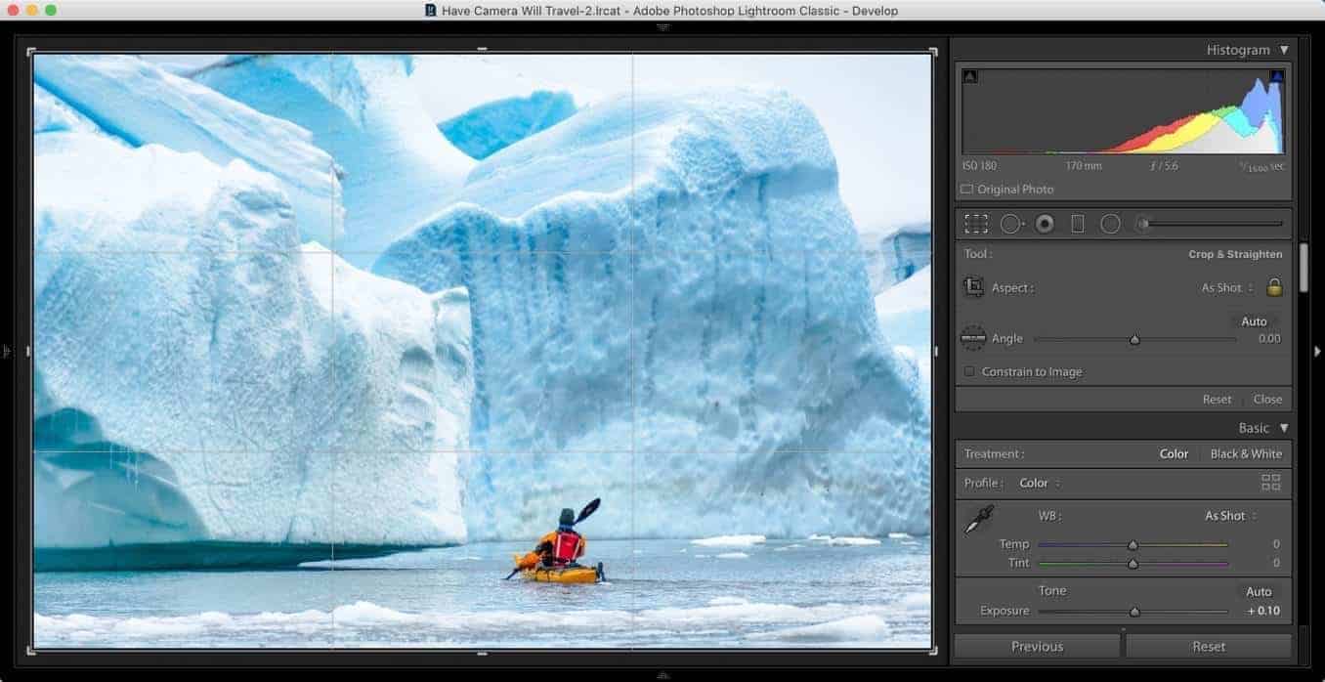Set Treatment to Black & White
Image resolution: width=1325 pixels, height=682 pixels.
pos(1246,454)
